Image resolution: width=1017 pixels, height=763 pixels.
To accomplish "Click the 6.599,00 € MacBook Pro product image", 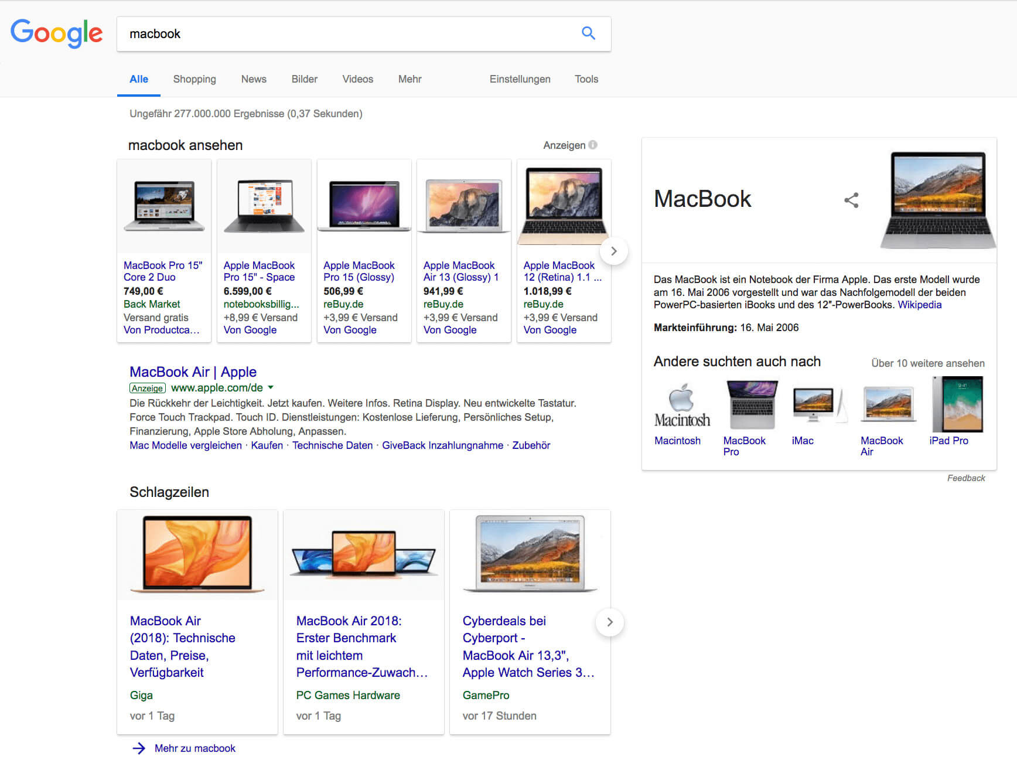I will 264,206.
